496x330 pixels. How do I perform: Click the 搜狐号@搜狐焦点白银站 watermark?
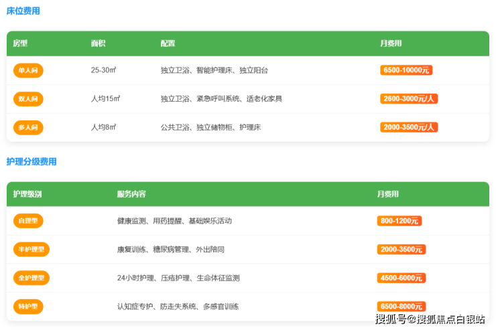tap(430, 319)
